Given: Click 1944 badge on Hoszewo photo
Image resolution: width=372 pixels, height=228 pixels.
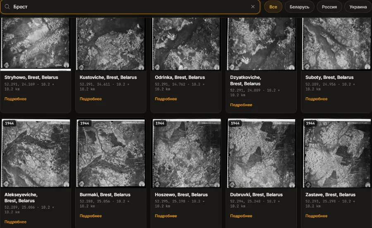Looking at the screenshot, I should 160,123.
